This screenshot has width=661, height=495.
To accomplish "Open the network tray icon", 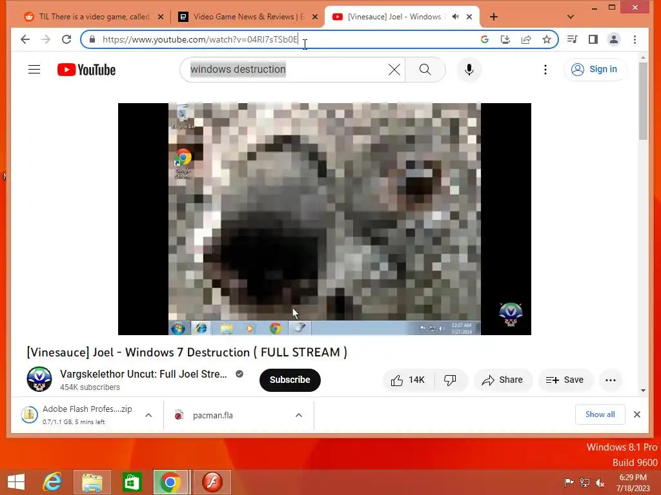I will 585,483.
